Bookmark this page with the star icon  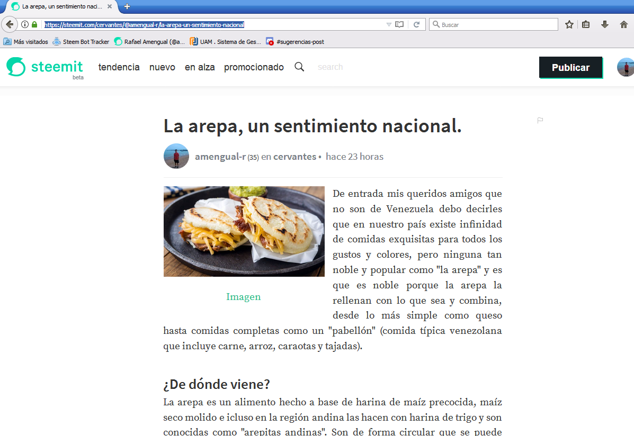(x=569, y=25)
